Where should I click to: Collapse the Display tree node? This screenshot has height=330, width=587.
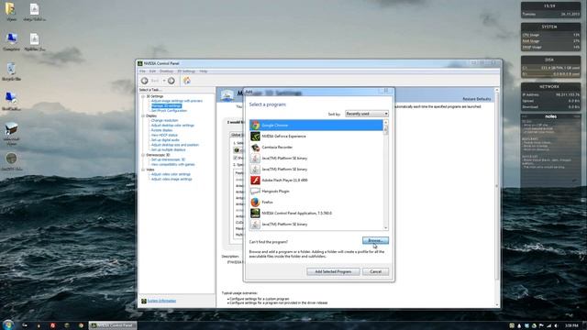143,116
